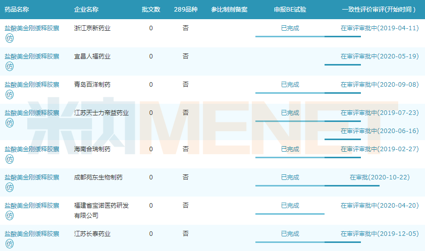Viewport: 425px width, 251px height.
Task: Click 已完成 status for 成都苑东生物制药
Action: tap(290, 177)
